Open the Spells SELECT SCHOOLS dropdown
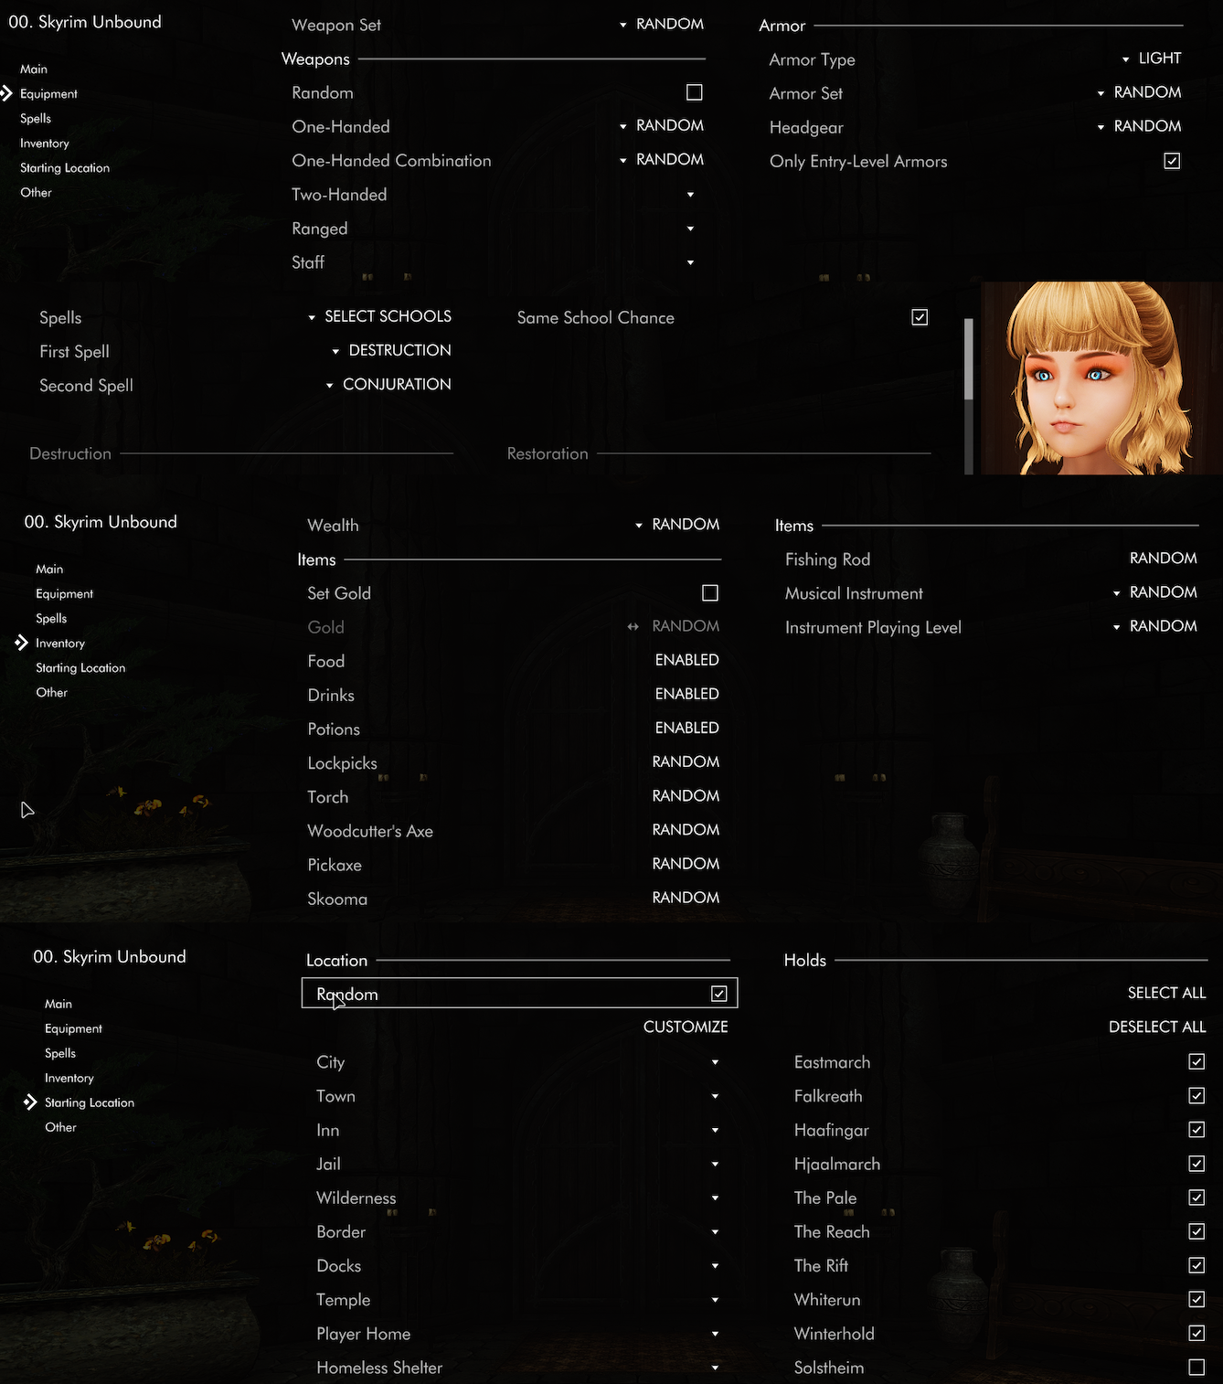 click(379, 316)
